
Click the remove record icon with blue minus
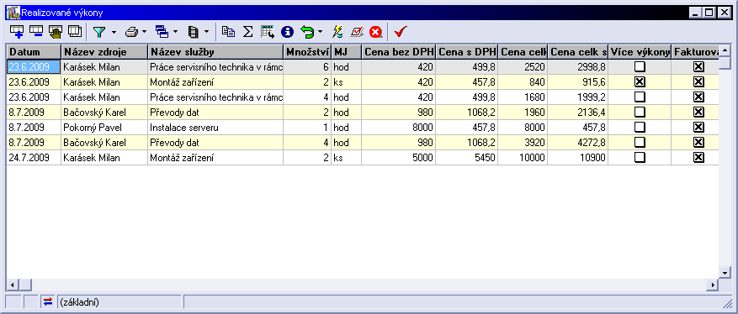click(36, 32)
